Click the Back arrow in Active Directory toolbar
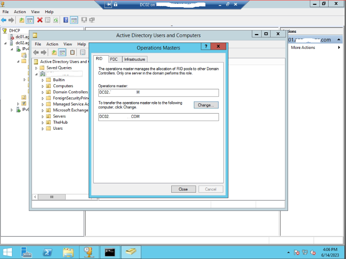Viewport: 346px width, 259px height. click(36, 52)
